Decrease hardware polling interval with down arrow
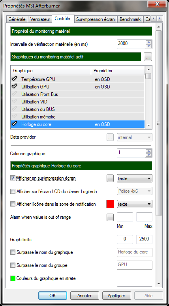Image resolution: width=169 pixels, height=306 pixels. click(149, 46)
